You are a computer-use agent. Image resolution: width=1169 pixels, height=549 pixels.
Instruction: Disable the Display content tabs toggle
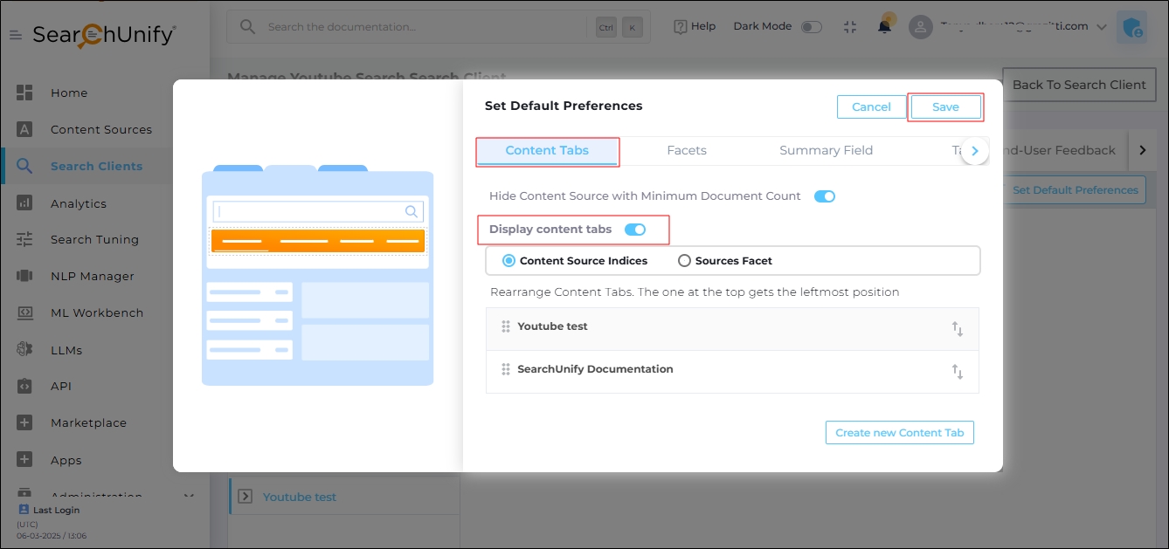[635, 230]
